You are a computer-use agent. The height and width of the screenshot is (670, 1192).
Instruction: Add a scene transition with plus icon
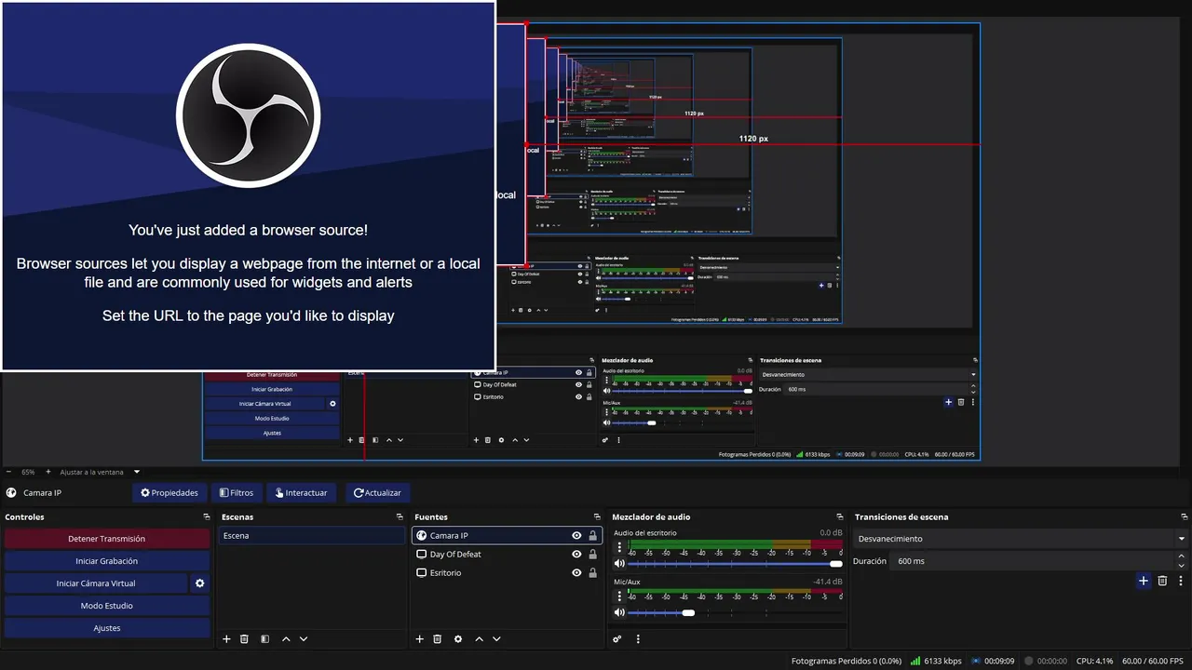[1144, 581]
